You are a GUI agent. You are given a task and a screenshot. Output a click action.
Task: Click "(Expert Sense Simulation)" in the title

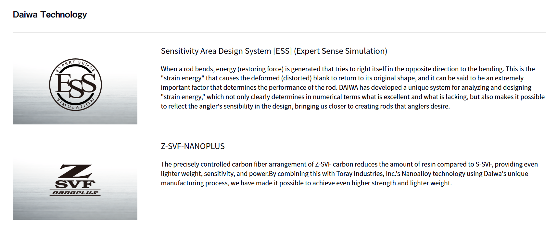[340, 51]
